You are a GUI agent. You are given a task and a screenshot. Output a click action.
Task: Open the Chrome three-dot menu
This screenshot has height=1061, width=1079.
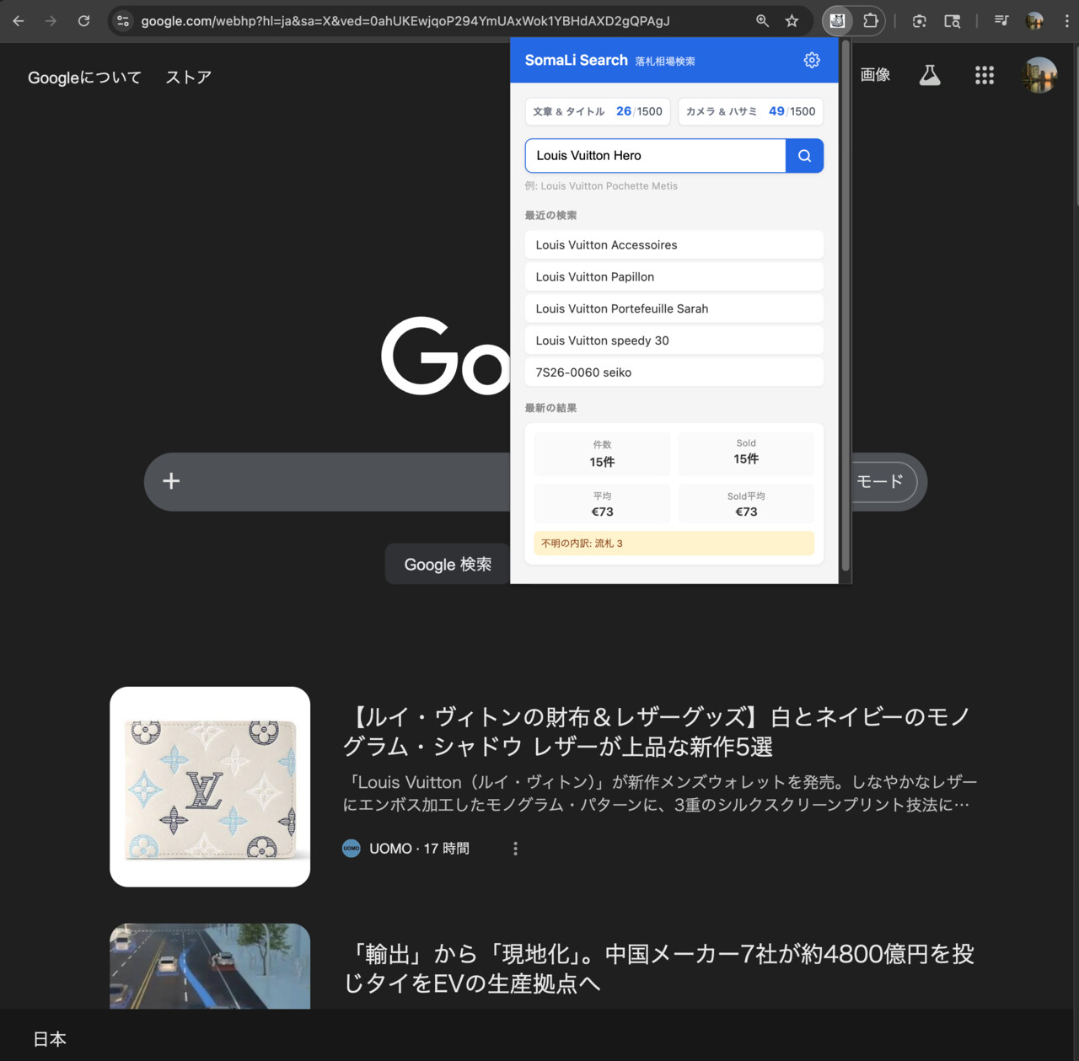(1066, 21)
